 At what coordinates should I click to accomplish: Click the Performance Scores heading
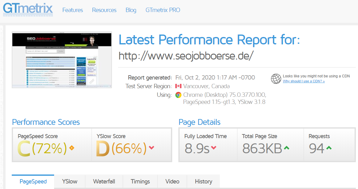pos(46,122)
